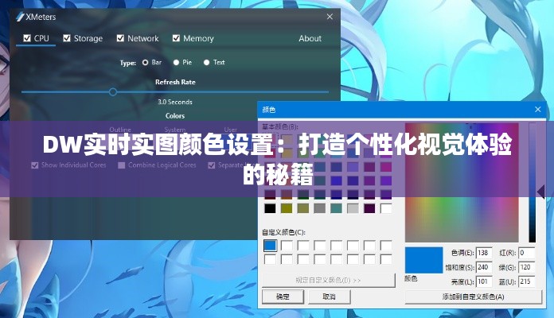Choose the Pie type radio button
Screen dimensions: 554x318
(177, 62)
